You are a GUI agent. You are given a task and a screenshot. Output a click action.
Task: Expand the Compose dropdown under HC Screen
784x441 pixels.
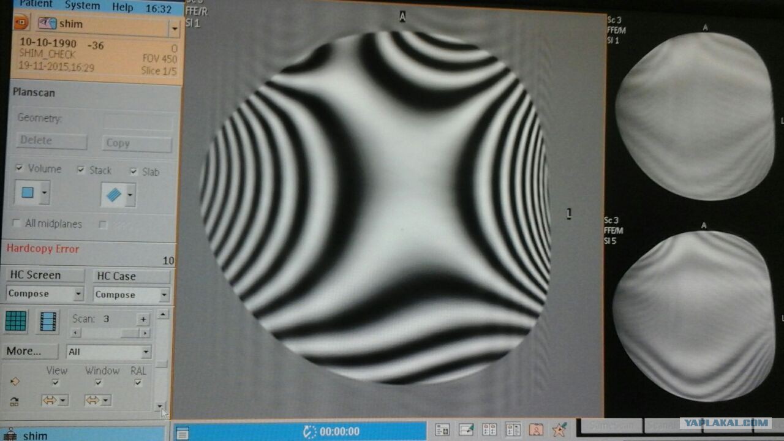pos(78,295)
